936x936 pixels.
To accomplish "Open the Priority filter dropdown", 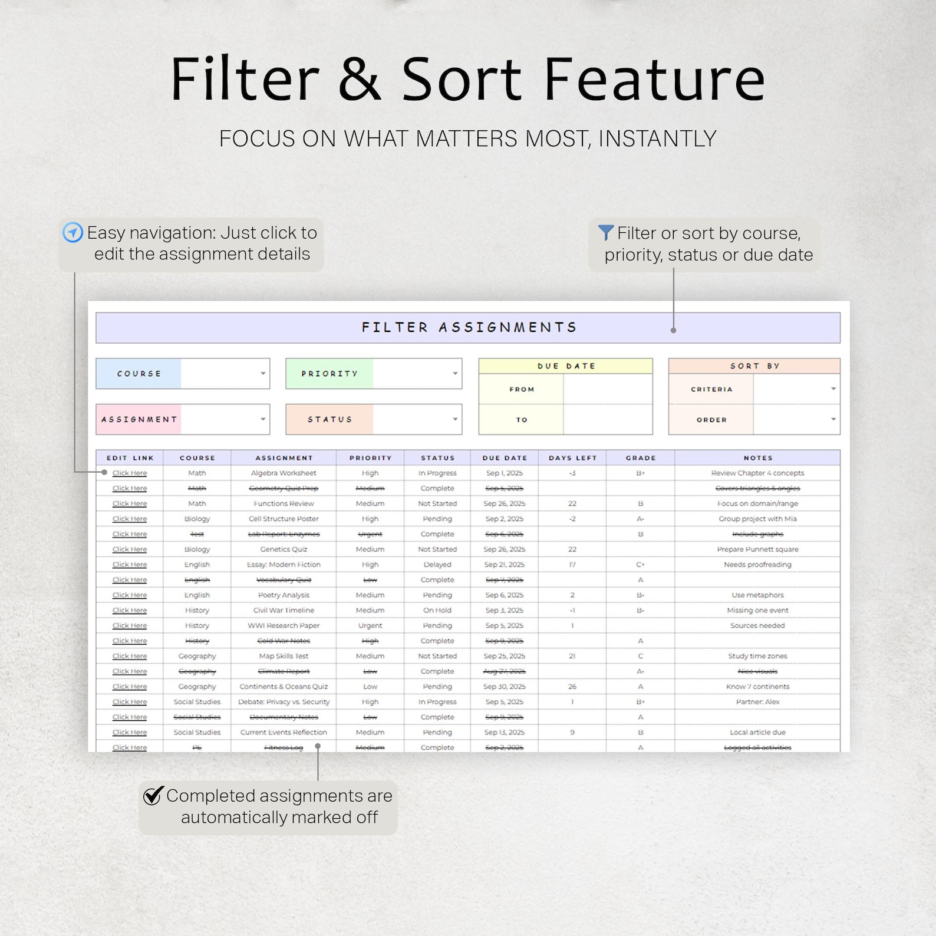I will 455,374.
